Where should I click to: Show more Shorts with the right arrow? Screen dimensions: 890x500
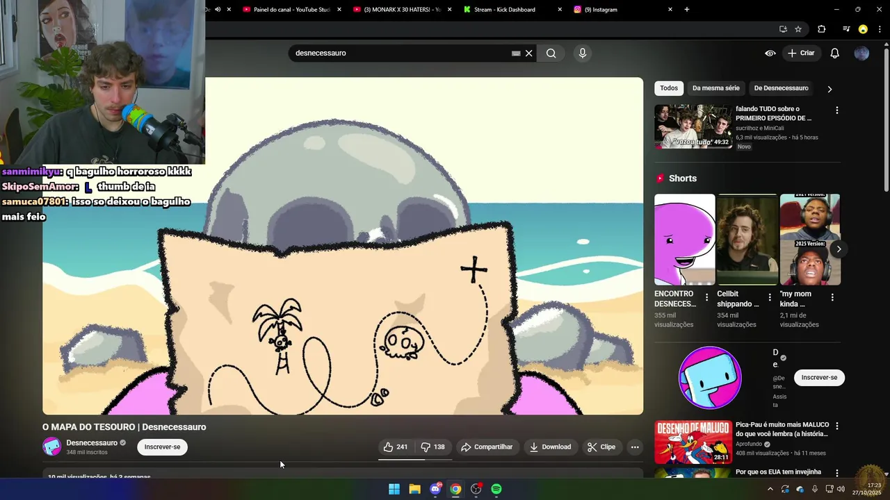[x=839, y=249]
